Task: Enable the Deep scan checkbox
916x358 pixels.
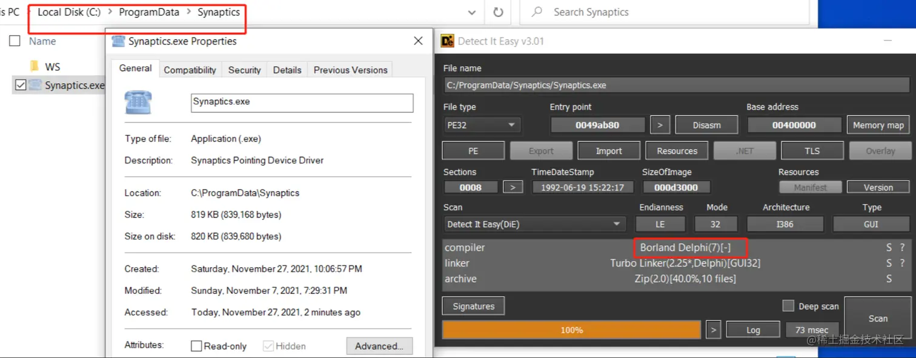Action: click(x=788, y=306)
